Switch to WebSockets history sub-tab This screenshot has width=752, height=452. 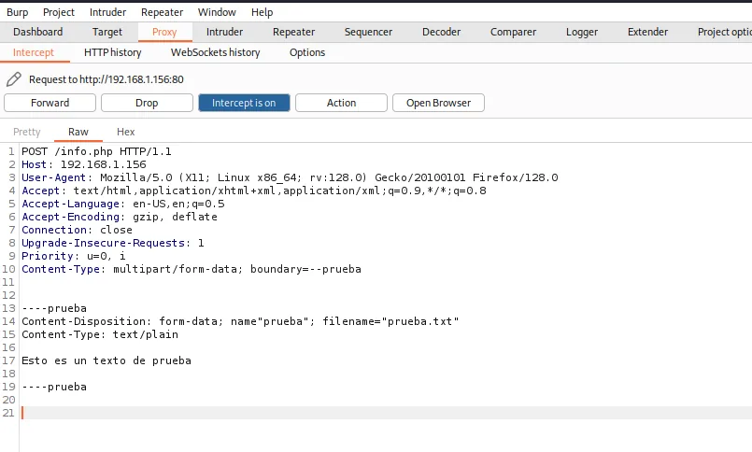[216, 52]
